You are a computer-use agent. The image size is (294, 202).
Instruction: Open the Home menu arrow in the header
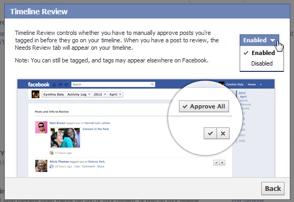(261, 85)
